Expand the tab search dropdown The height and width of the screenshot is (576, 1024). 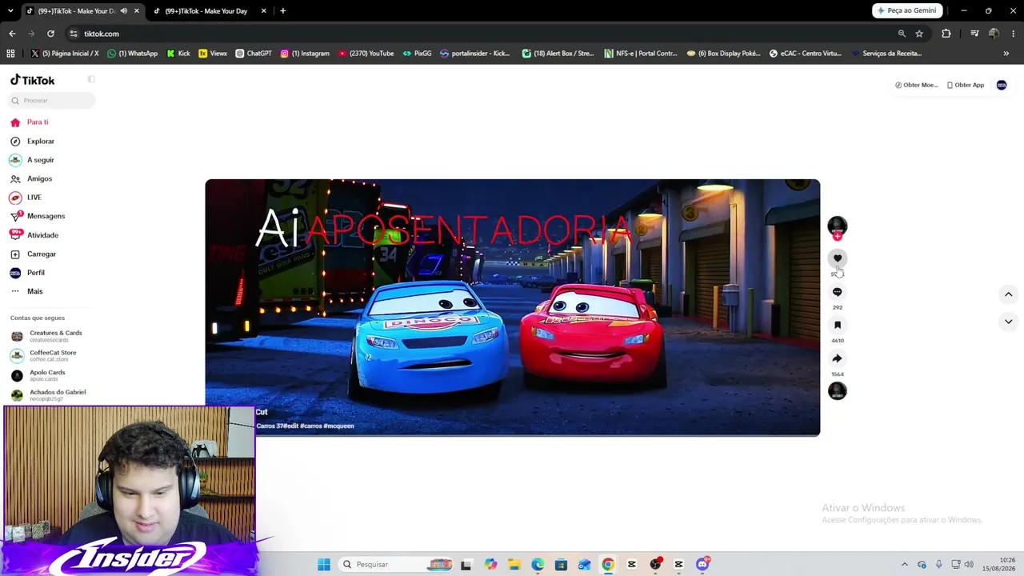10,11
